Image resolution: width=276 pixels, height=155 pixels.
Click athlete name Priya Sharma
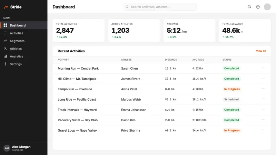click(x=131, y=131)
